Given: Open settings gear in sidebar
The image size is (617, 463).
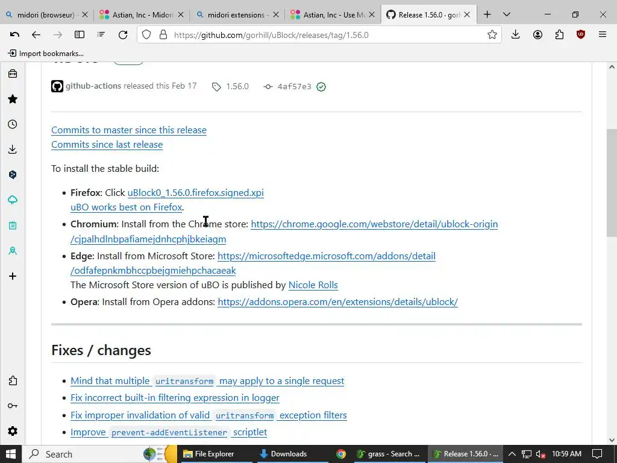Looking at the screenshot, I should click(13, 431).
